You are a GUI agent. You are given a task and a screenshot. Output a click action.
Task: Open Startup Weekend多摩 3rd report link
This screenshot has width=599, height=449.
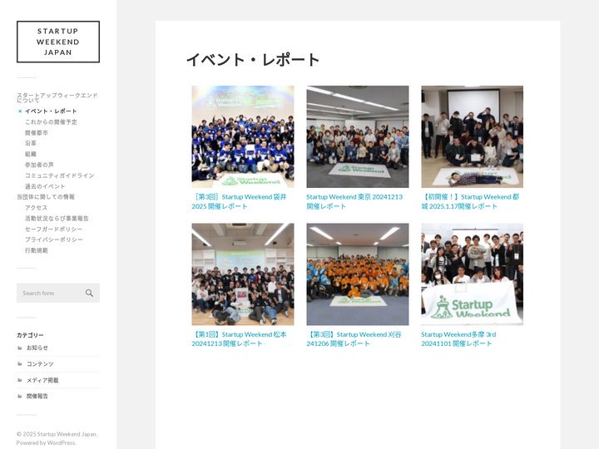[x=458, y=339]
